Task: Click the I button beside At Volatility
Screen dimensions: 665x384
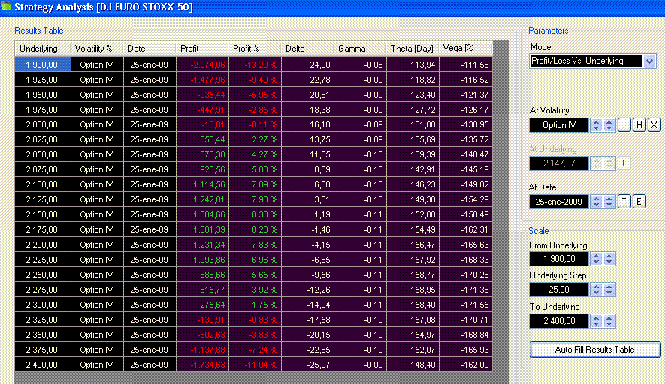Action: (624, 125)
